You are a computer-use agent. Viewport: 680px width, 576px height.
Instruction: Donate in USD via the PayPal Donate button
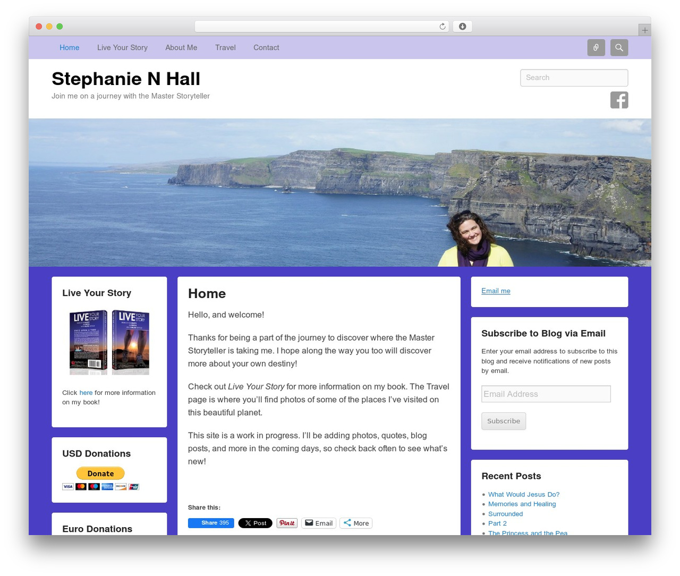[100, 473]
